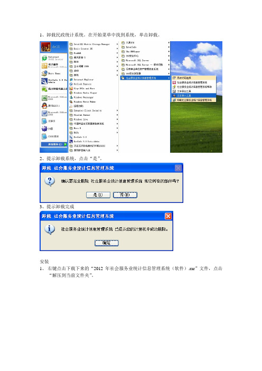Launch Nero Home from Start menu
Image resolution: width=262 pixels, height=371 pixels.
point(51,73)
